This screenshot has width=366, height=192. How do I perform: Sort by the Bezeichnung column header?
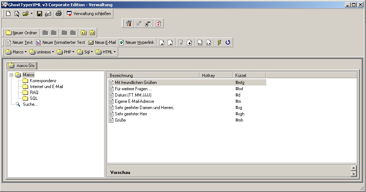[153, 75]
